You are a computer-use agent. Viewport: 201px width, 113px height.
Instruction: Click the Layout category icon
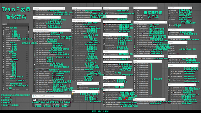[3, 42]
